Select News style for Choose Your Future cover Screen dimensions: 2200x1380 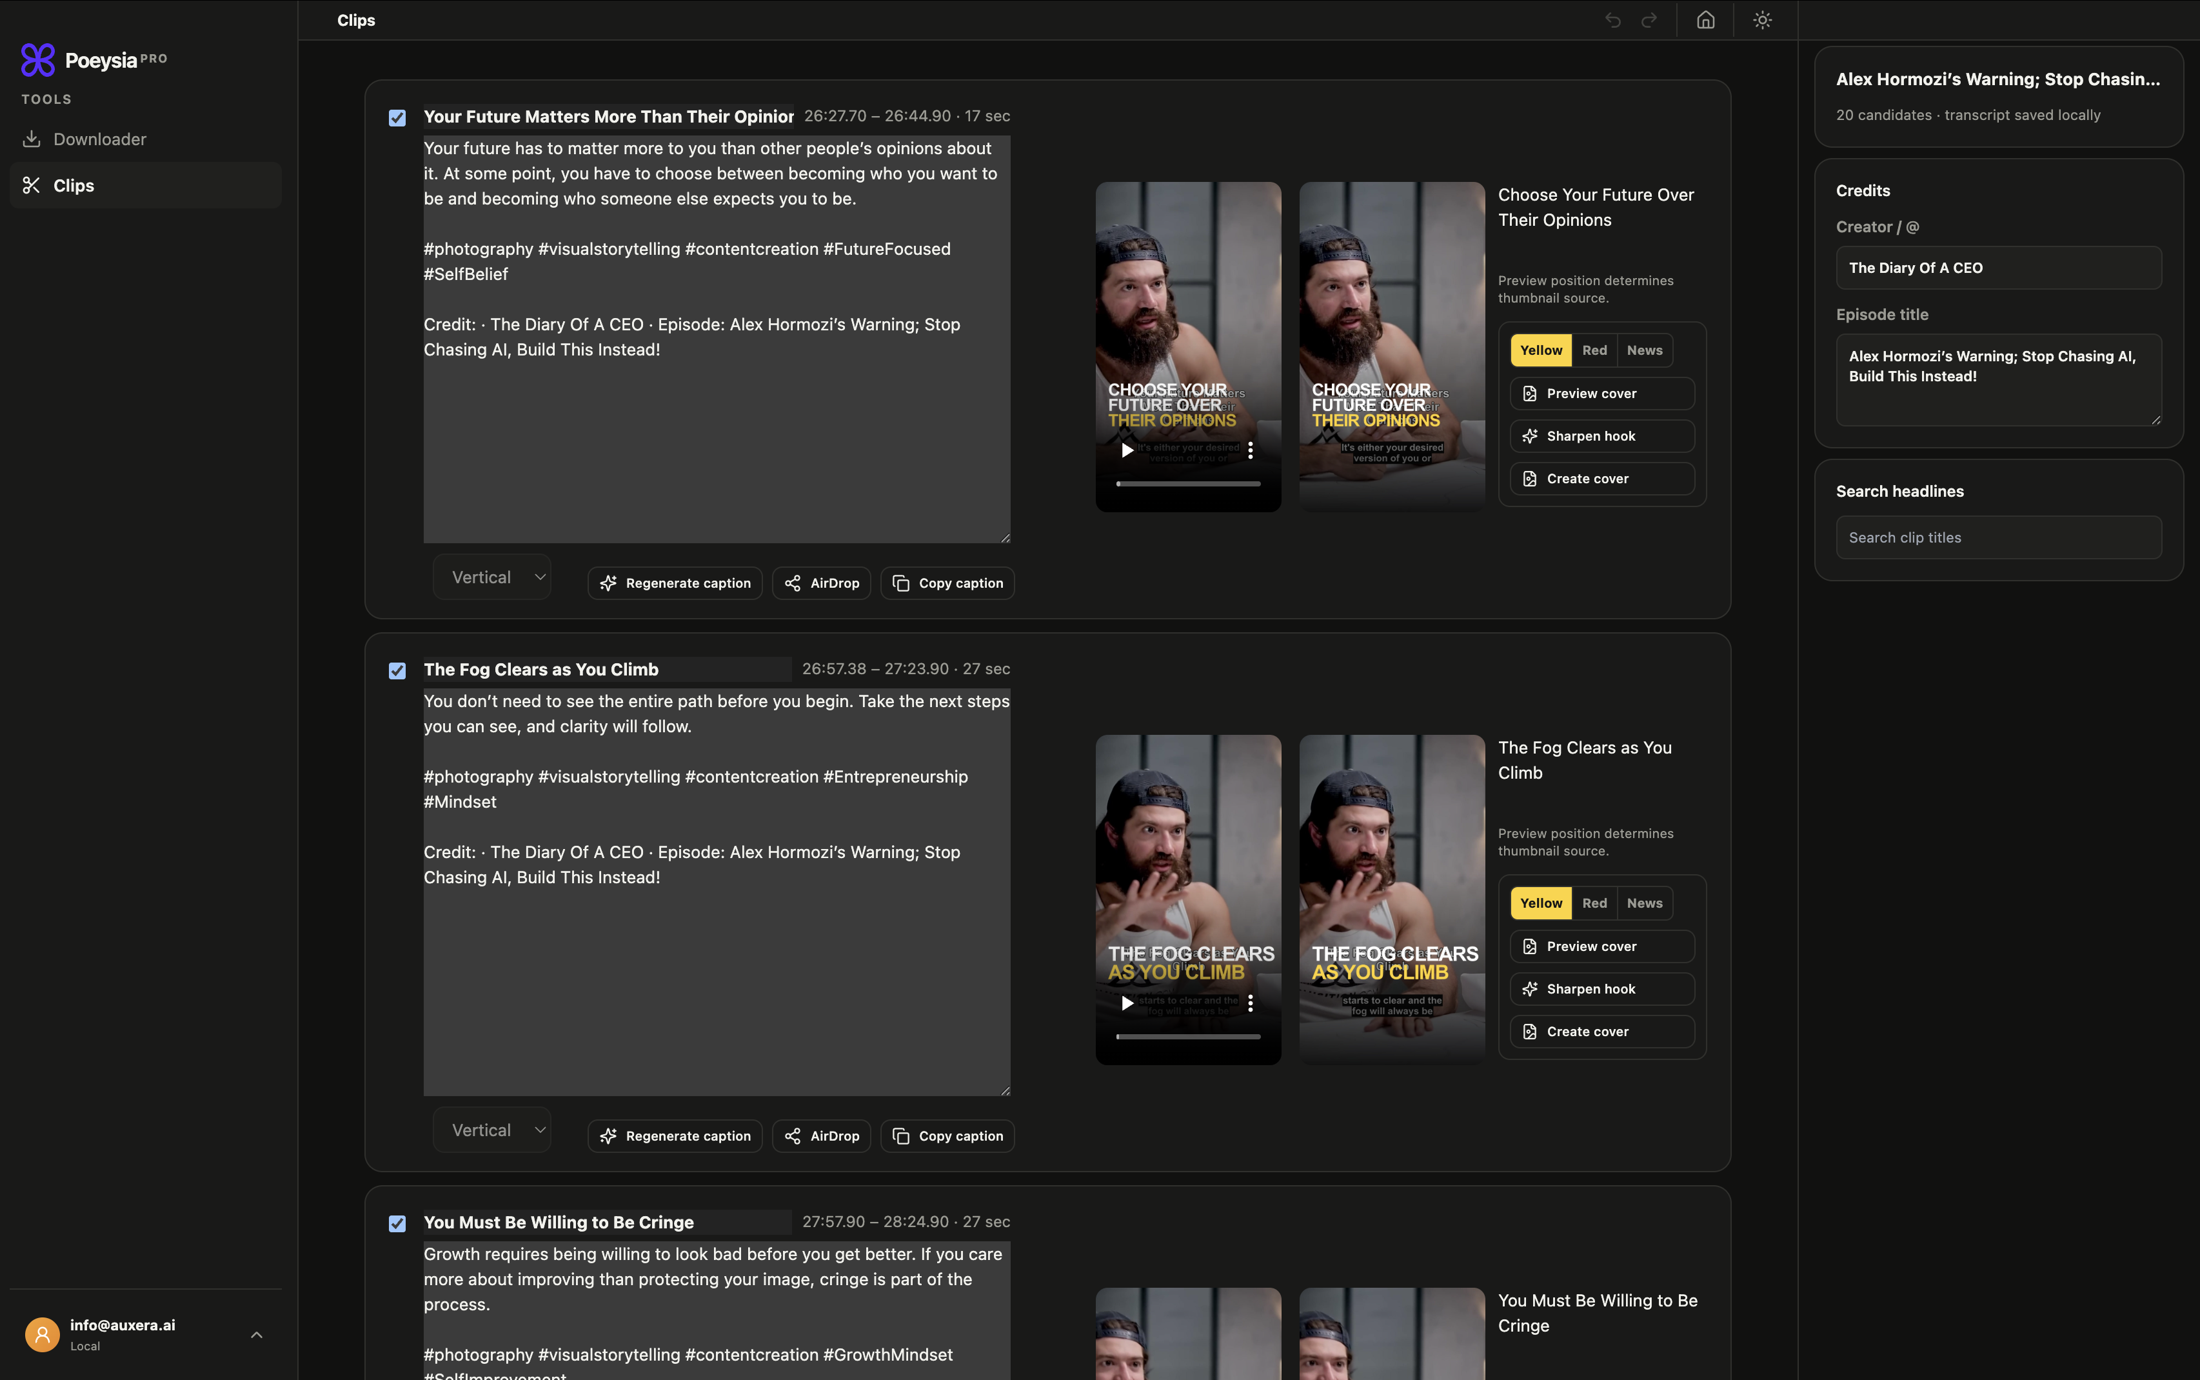[x=1644, y=350]
